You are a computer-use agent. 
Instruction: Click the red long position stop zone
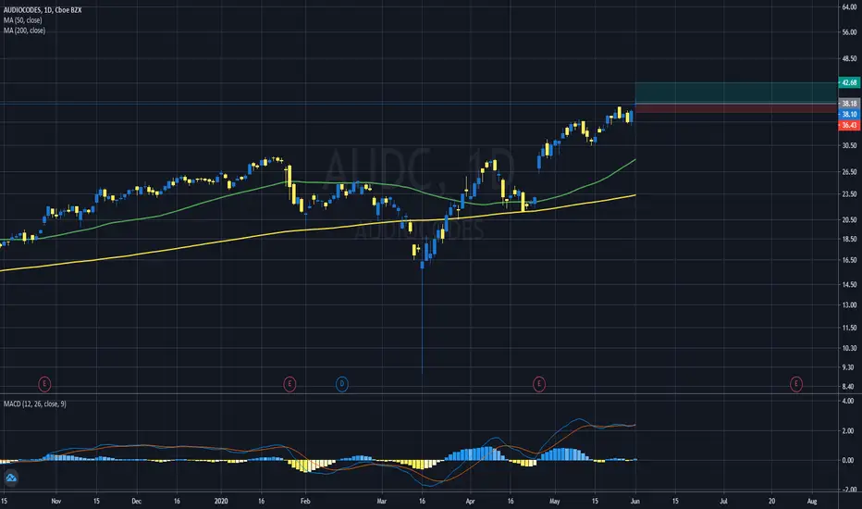736,108
